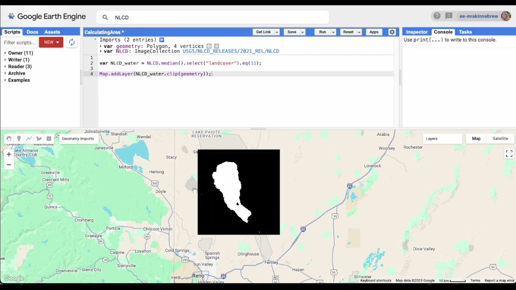Switch to the Docs tab

tap(32, 32)
